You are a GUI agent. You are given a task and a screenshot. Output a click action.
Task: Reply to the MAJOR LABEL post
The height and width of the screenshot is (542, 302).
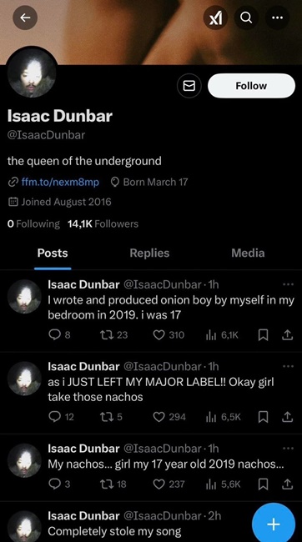tap(61, 417)
